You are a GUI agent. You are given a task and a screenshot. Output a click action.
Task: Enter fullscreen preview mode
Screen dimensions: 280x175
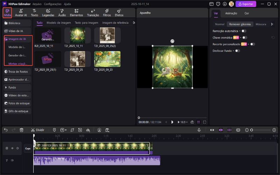[x=205, y=122]
